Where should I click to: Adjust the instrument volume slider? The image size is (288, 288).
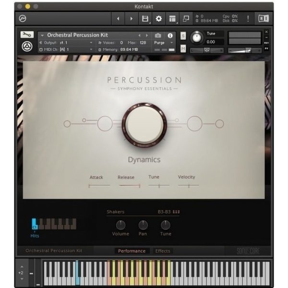(245, 50)
